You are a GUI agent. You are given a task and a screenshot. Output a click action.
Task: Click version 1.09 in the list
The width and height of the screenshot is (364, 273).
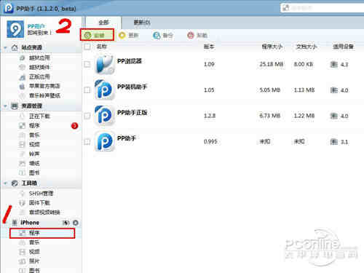pyautogui.click(x=209, y=64)
